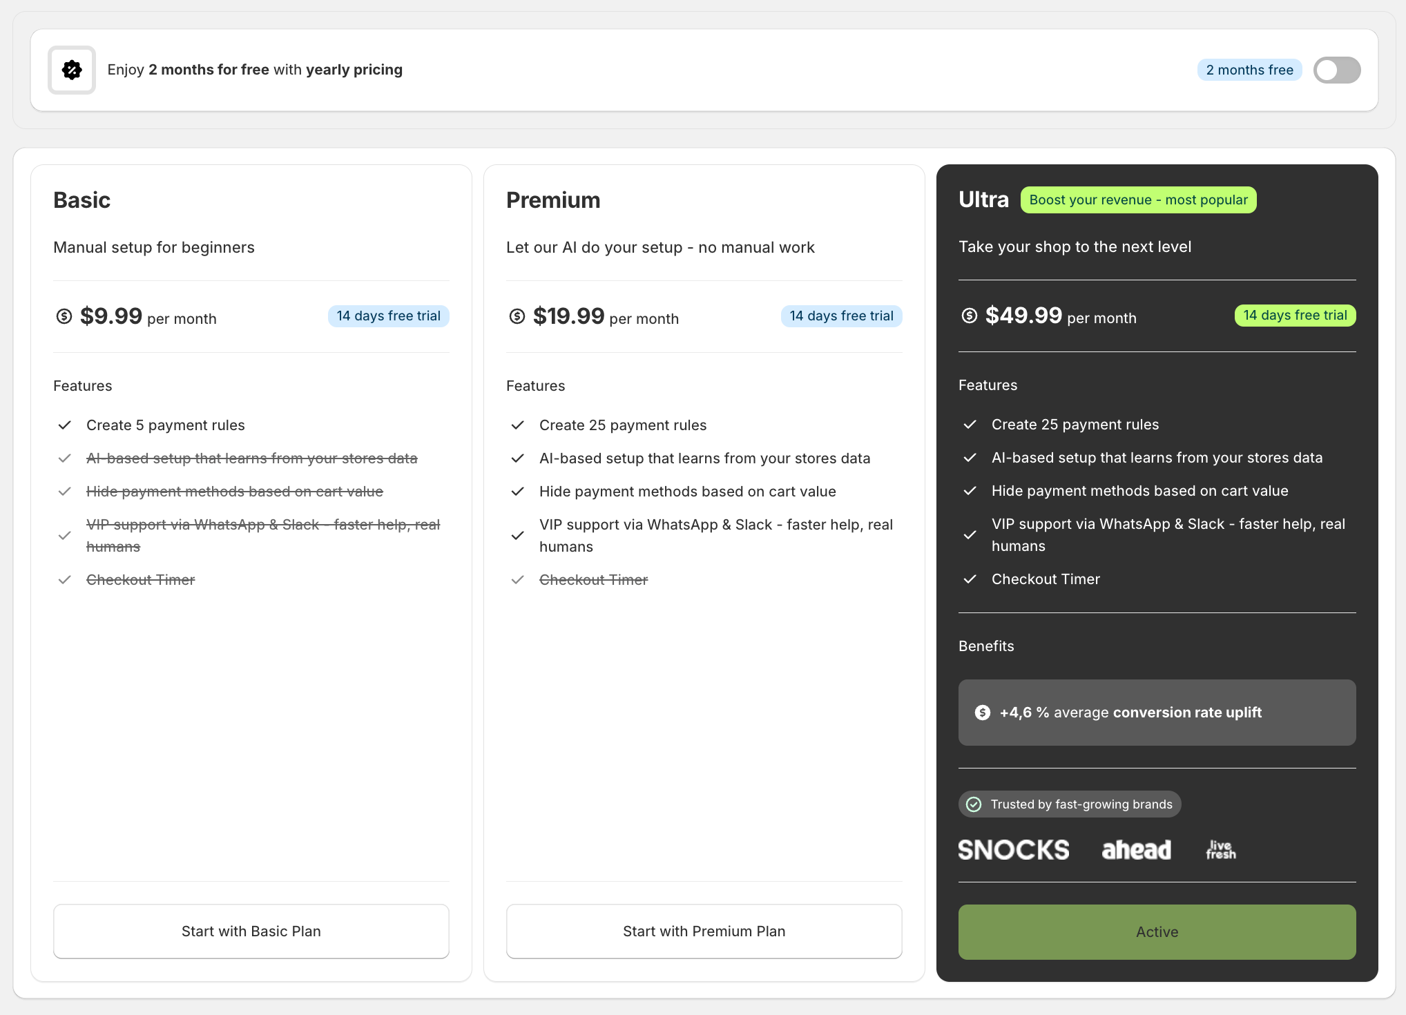Image resolution: width=1406 pixels, height=1015 pixels.
Task: Click the conversion rate uplift dollar icon
Action: tap(983, 713)
